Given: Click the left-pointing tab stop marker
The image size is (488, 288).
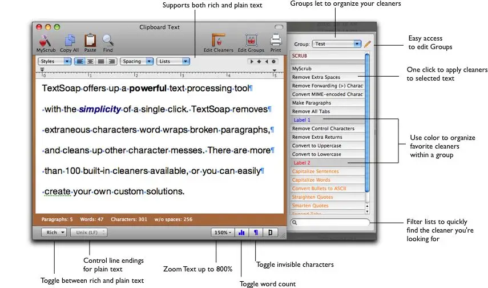Looking at the screenshot, I should pyautogui.click(x=267, y=61).
